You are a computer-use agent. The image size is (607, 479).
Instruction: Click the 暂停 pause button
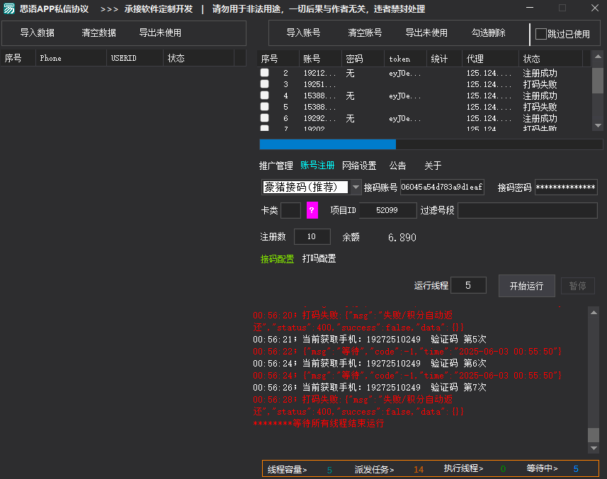(577, 287)
